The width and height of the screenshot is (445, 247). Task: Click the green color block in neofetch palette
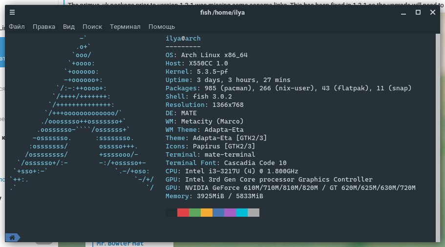[x=195, y=212]
